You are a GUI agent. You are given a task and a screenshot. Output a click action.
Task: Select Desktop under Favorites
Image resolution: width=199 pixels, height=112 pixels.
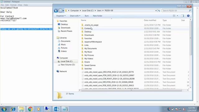point(64,24)
